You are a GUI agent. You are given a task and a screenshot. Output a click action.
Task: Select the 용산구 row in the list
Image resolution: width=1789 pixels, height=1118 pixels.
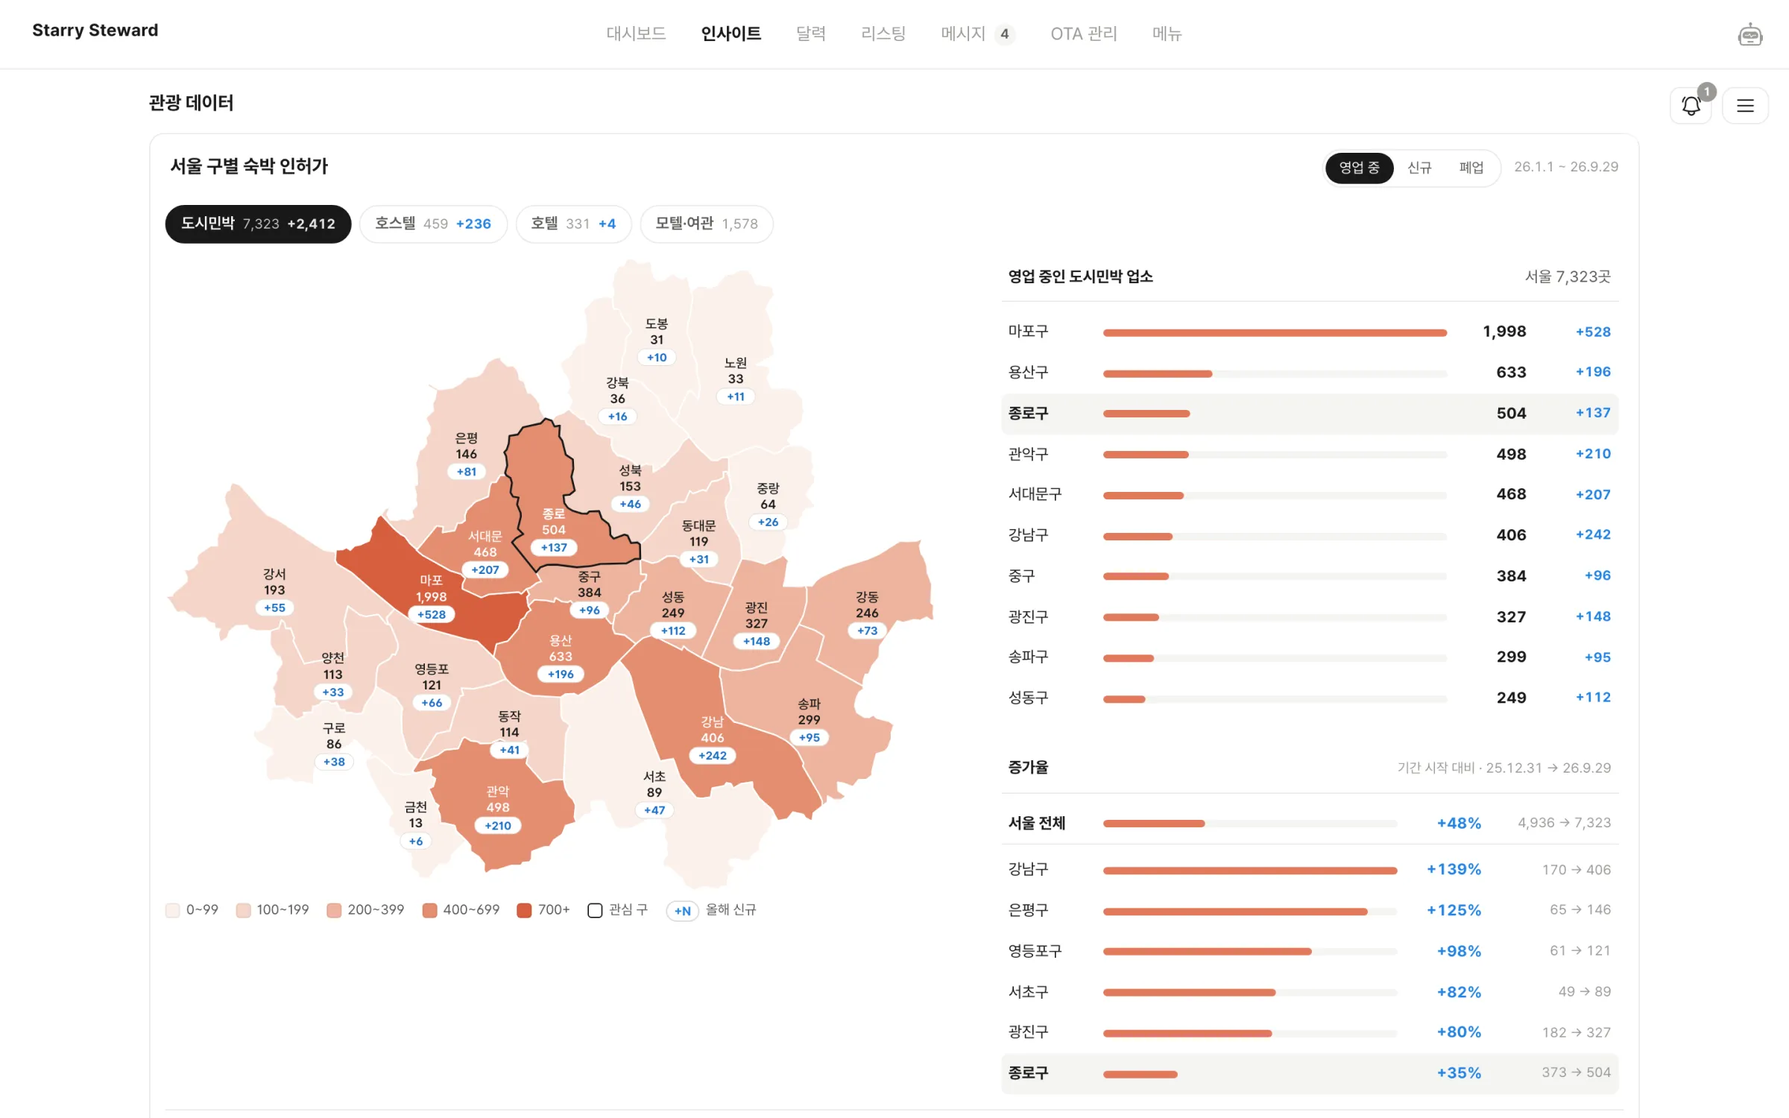[1310, 372]
